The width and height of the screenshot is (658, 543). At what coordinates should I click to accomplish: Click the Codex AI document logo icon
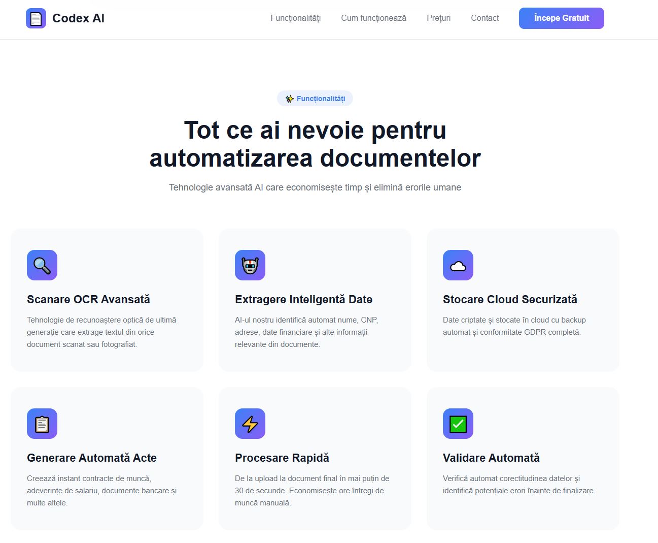tap(36, 18)
